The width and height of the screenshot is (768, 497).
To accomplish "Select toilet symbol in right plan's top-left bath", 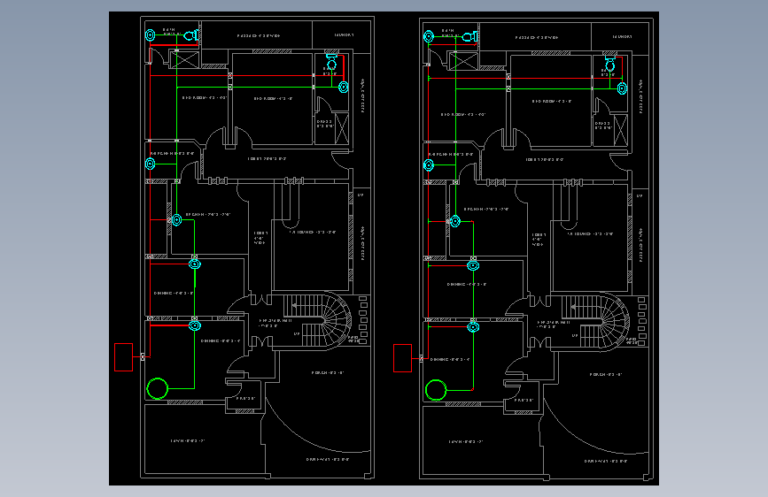I will click(470, 36).
